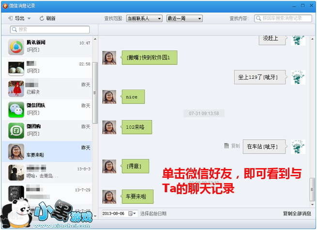Click the chat pane scrollbar thumb
Image resolution: width=317 pixels, height=230 pixels.
[x=312, y=189]
